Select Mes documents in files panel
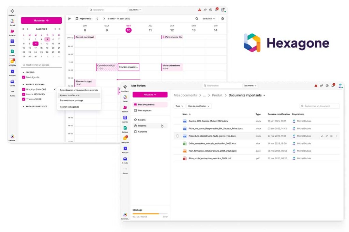This screenshot has width=349, height=232. [x=150, y=105]
